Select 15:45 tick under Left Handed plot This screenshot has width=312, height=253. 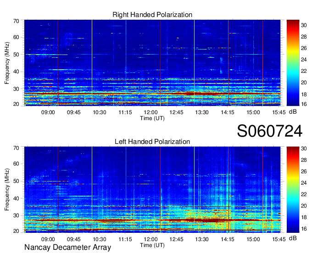(279, 239)
